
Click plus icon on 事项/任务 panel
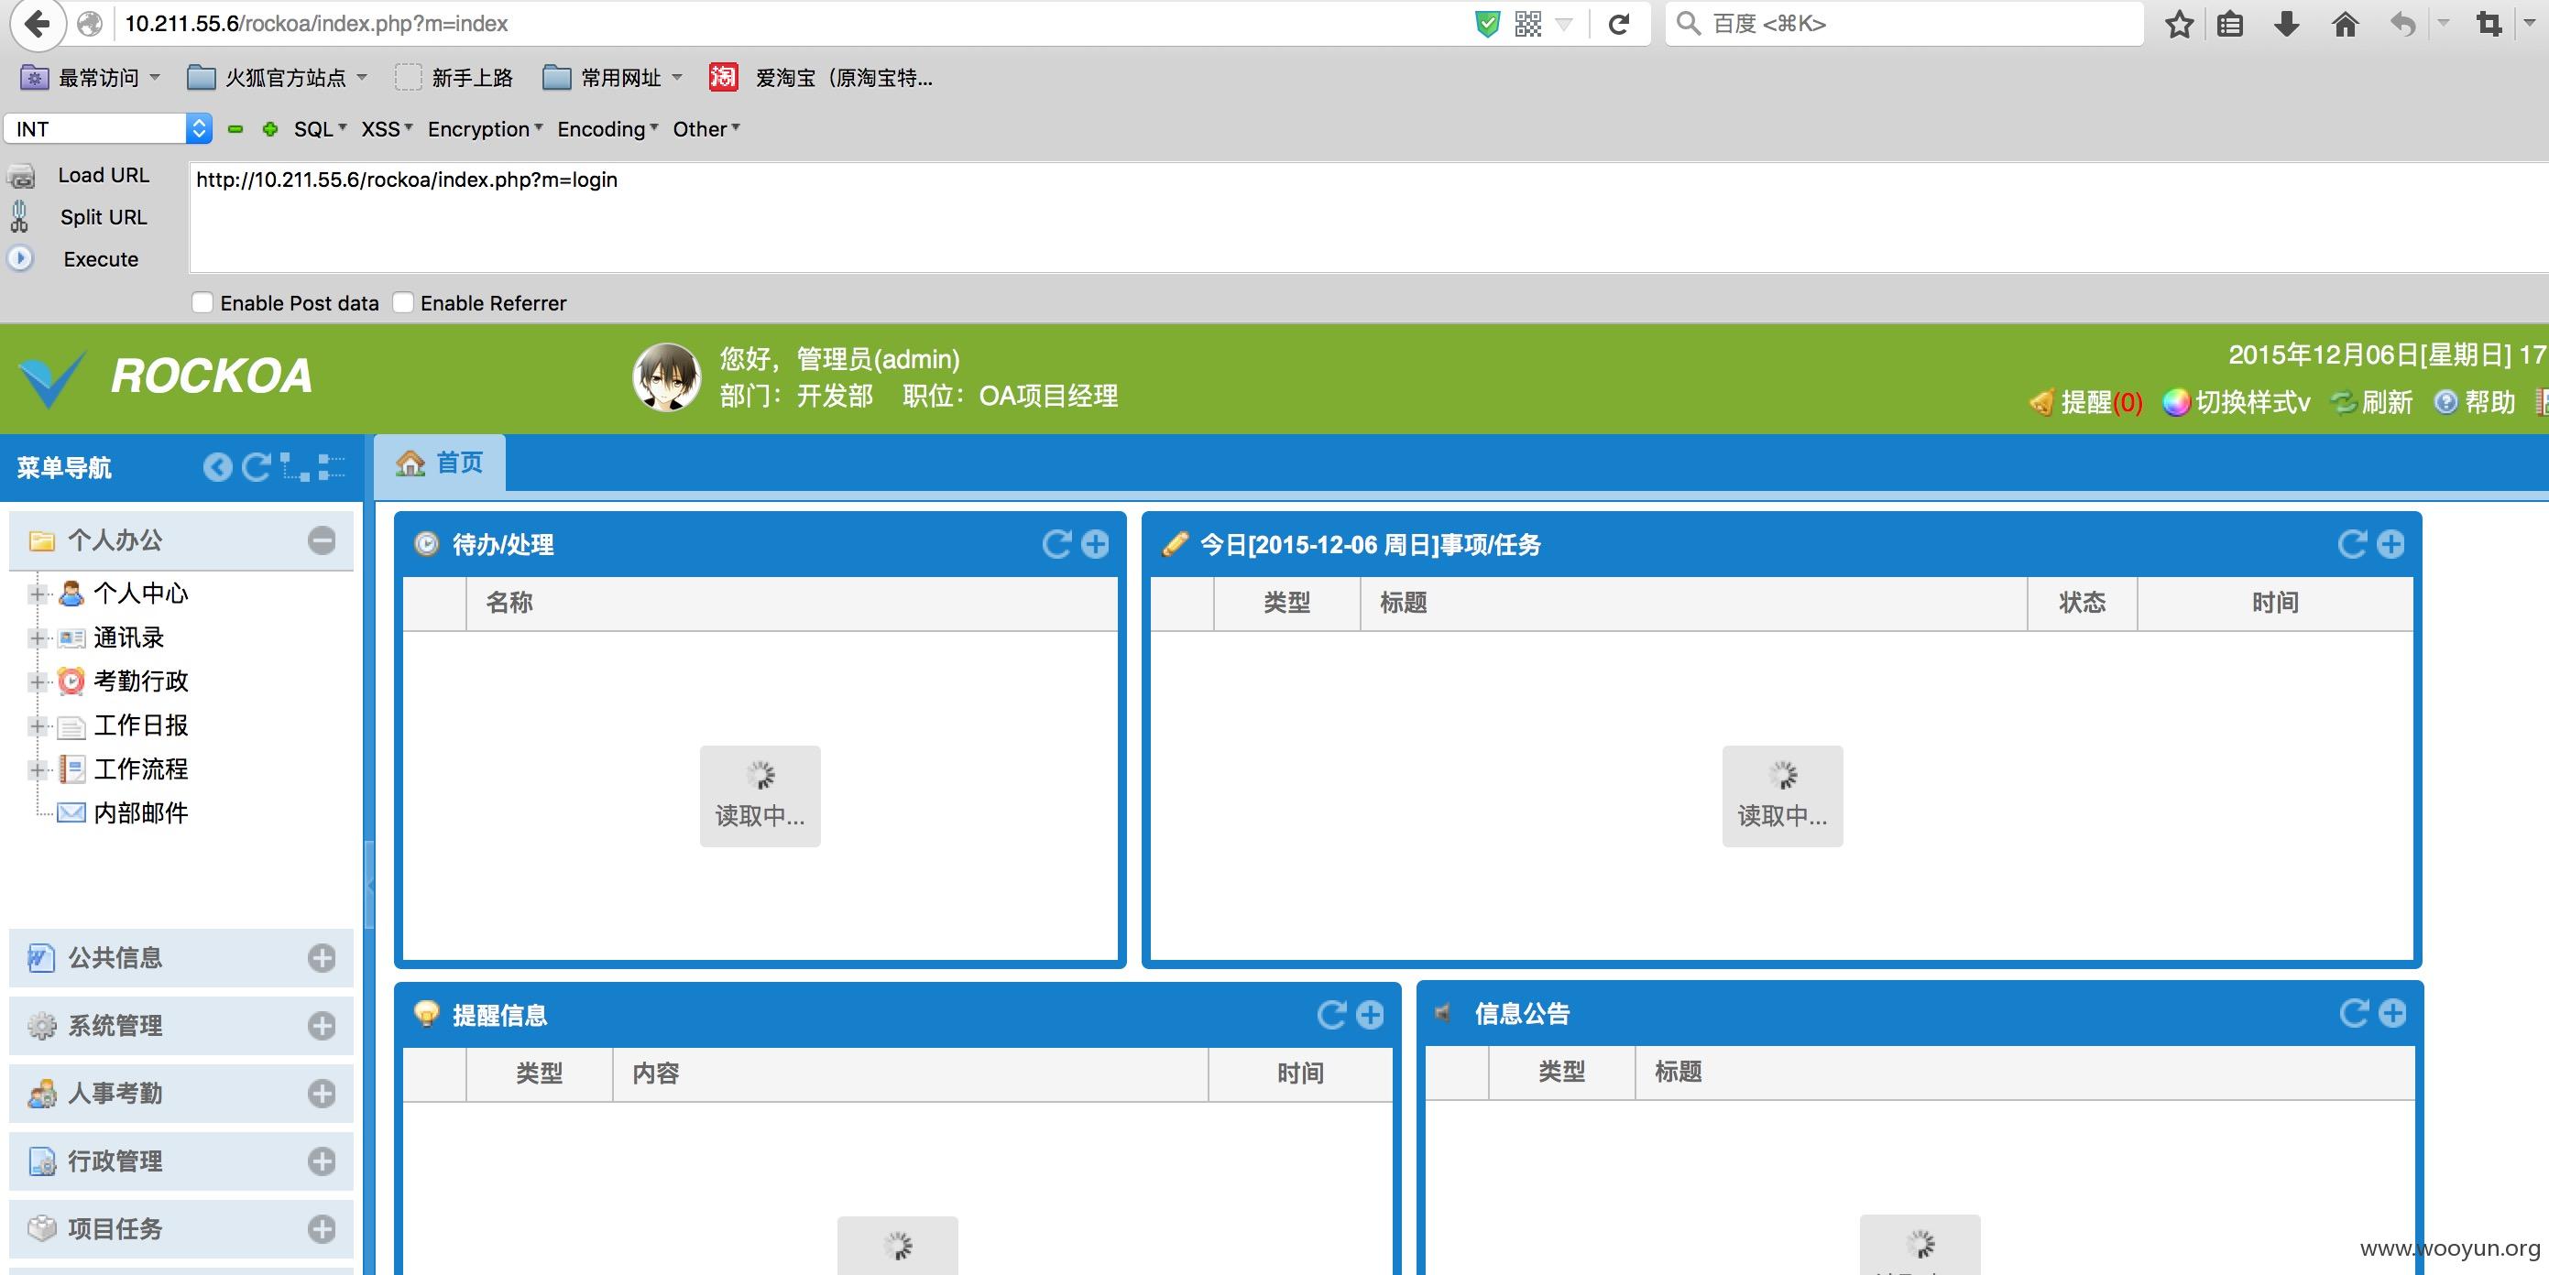pyautogui.click(x=2390, y=544)
